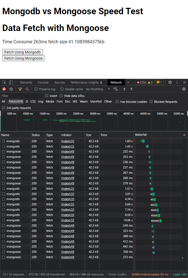The width and height of the screenshot is (188, 278).
Task: Sort requests by Type column
Action: point(53,135)
